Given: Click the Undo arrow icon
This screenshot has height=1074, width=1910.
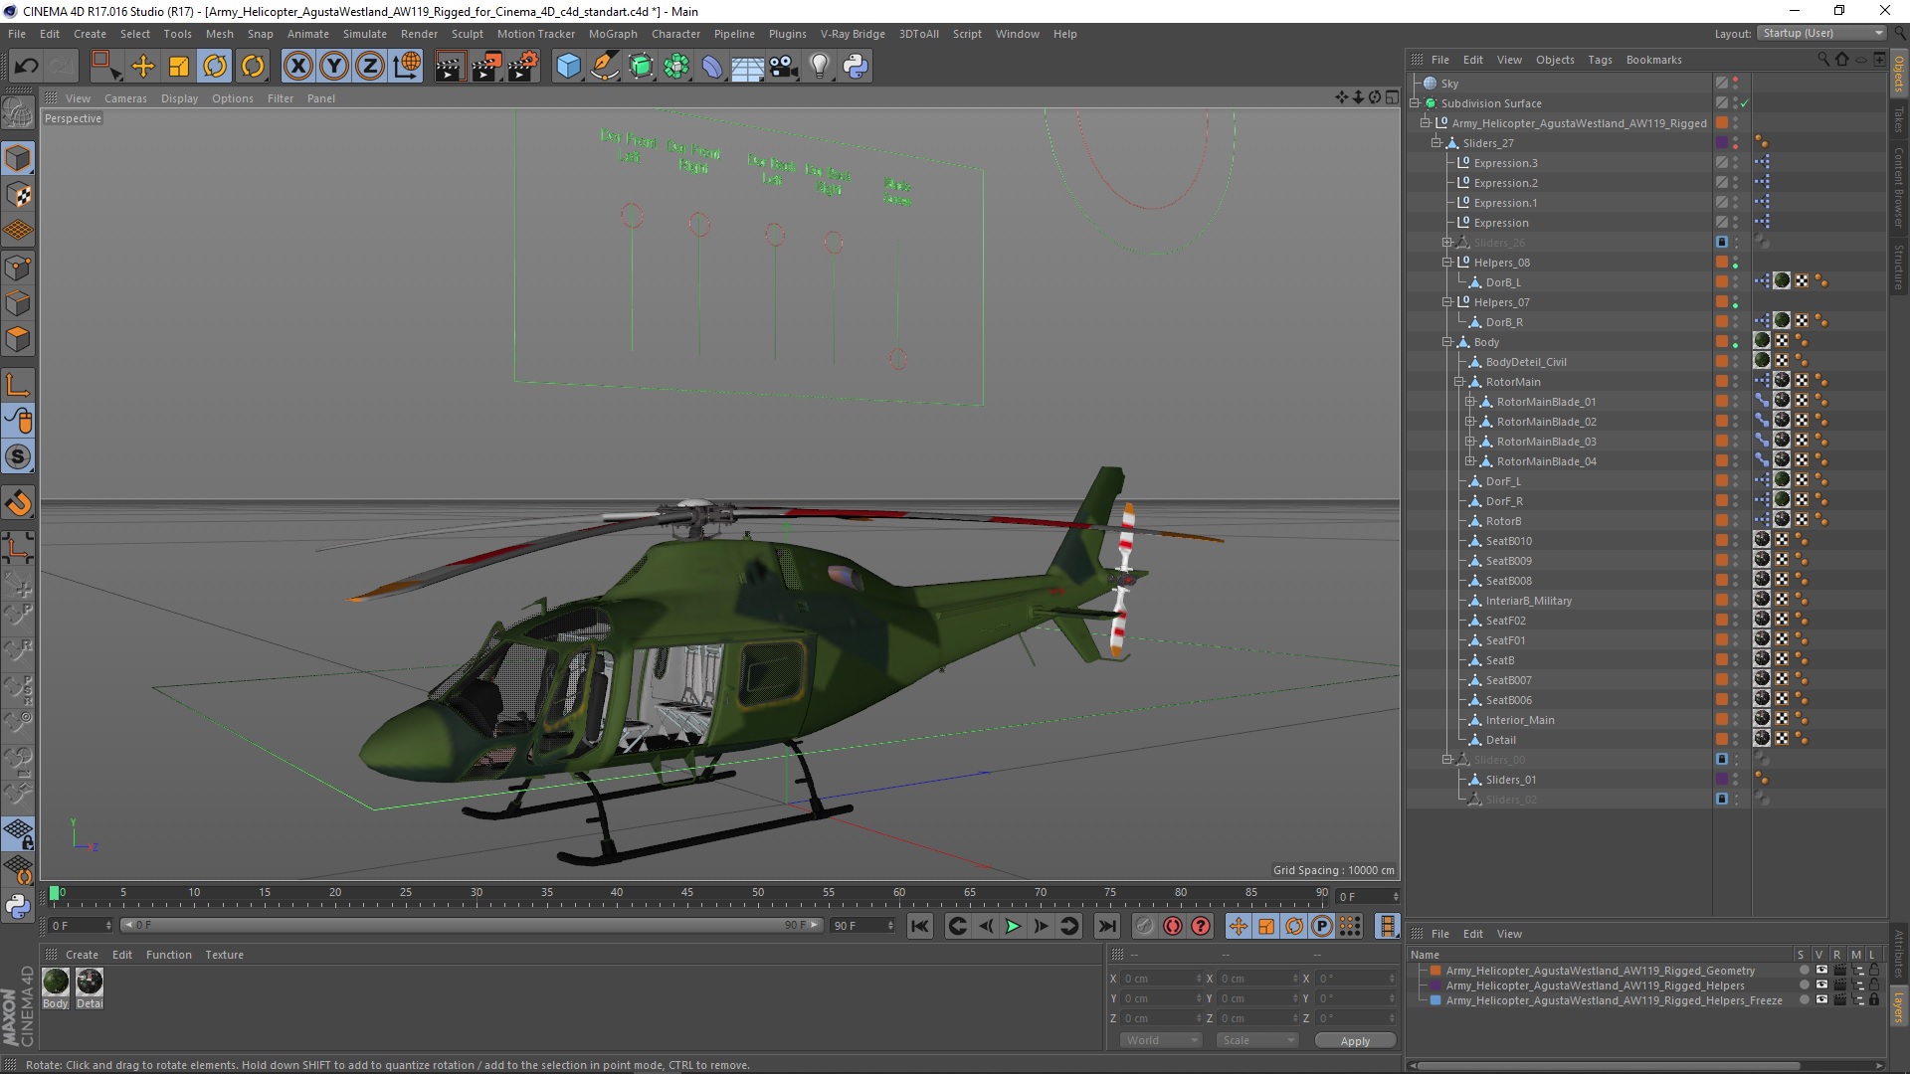Looking at the screenshot, I should [x=26, y=67].
